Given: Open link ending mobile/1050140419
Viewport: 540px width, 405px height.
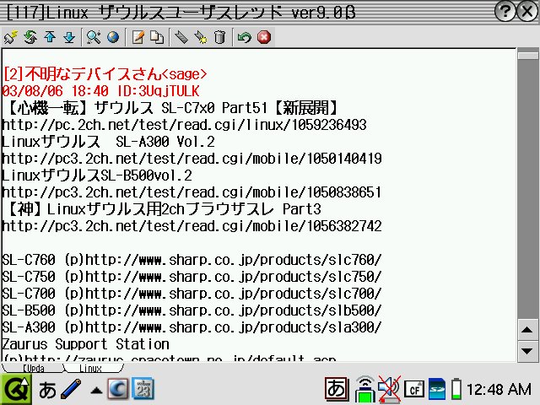Looking at the screenshot, I should (192, 159).
